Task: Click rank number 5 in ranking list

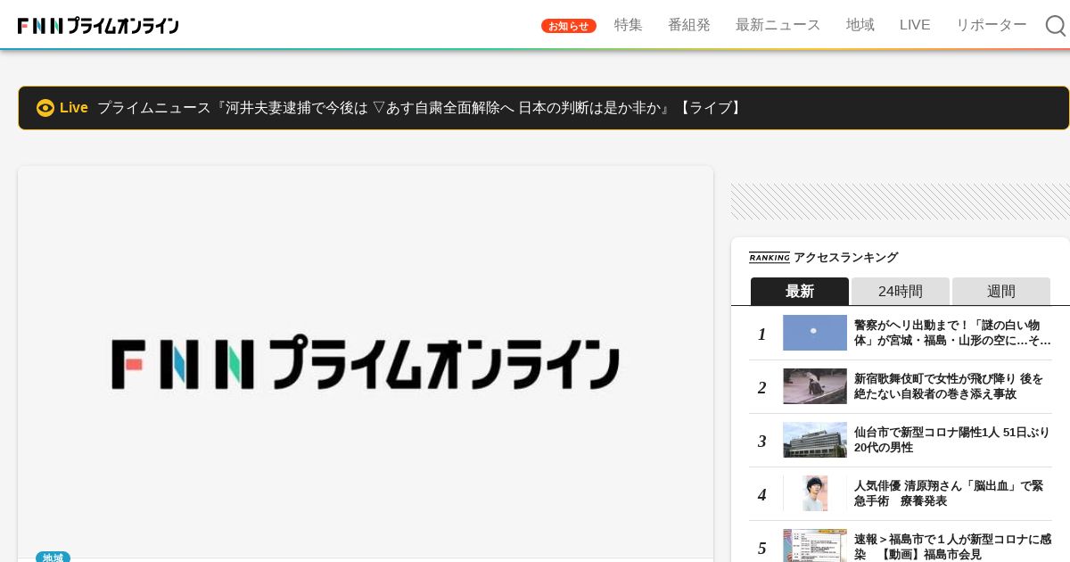Action: point(762,548)
